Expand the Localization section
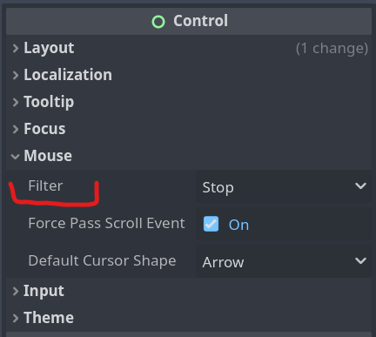Viewport: 376px width, 337px height. click(x=189, y=75)
